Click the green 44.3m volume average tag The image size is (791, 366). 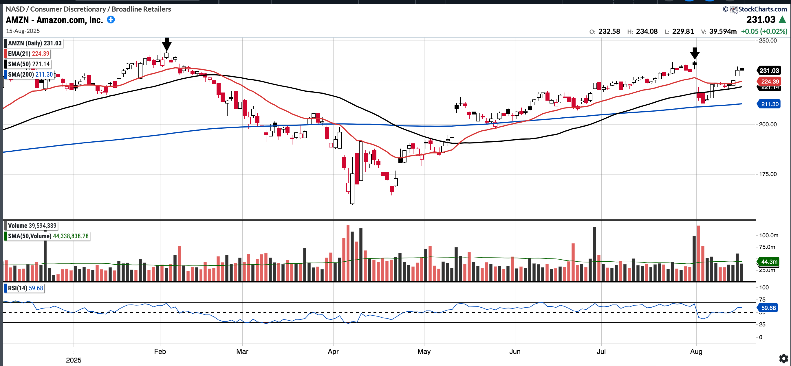(769, 261)
